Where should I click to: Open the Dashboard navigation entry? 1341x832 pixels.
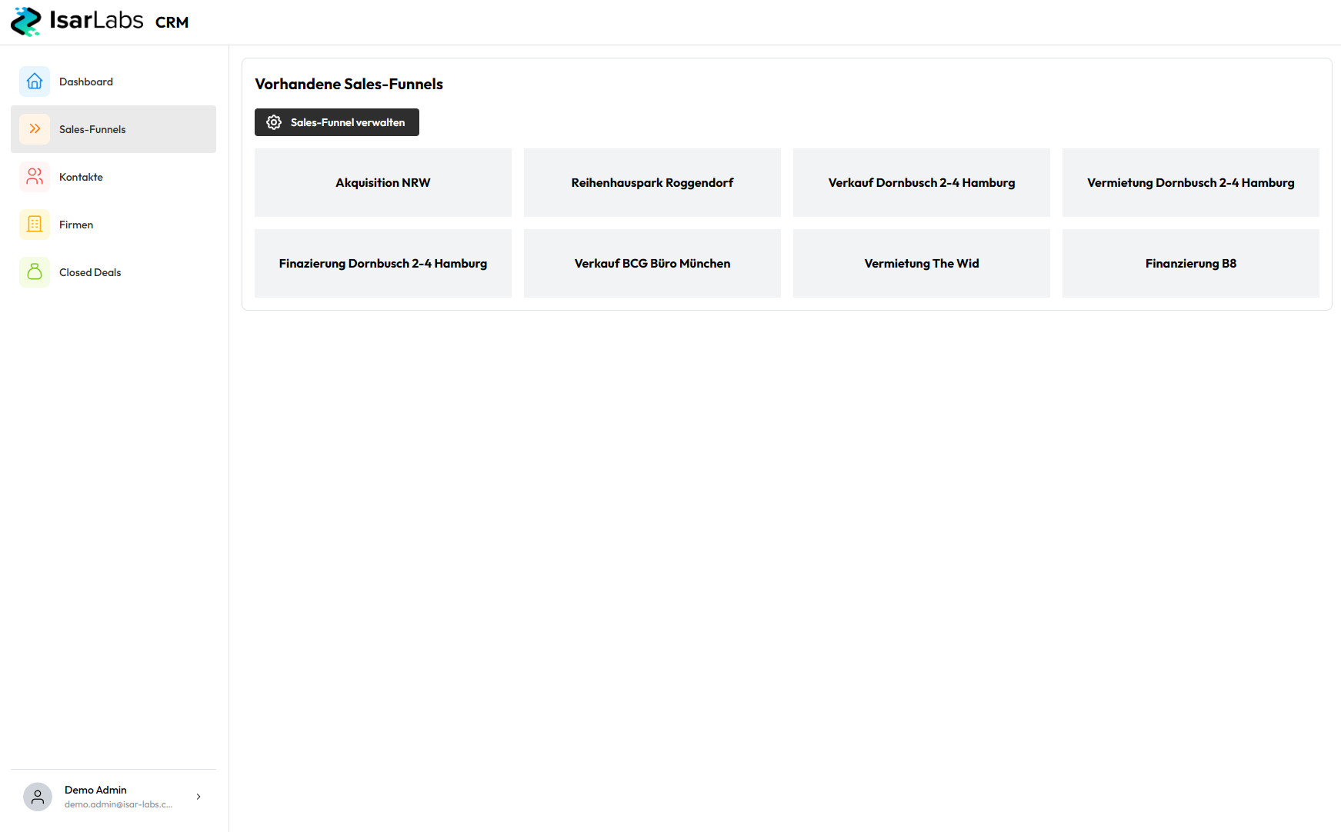[86, 81]
